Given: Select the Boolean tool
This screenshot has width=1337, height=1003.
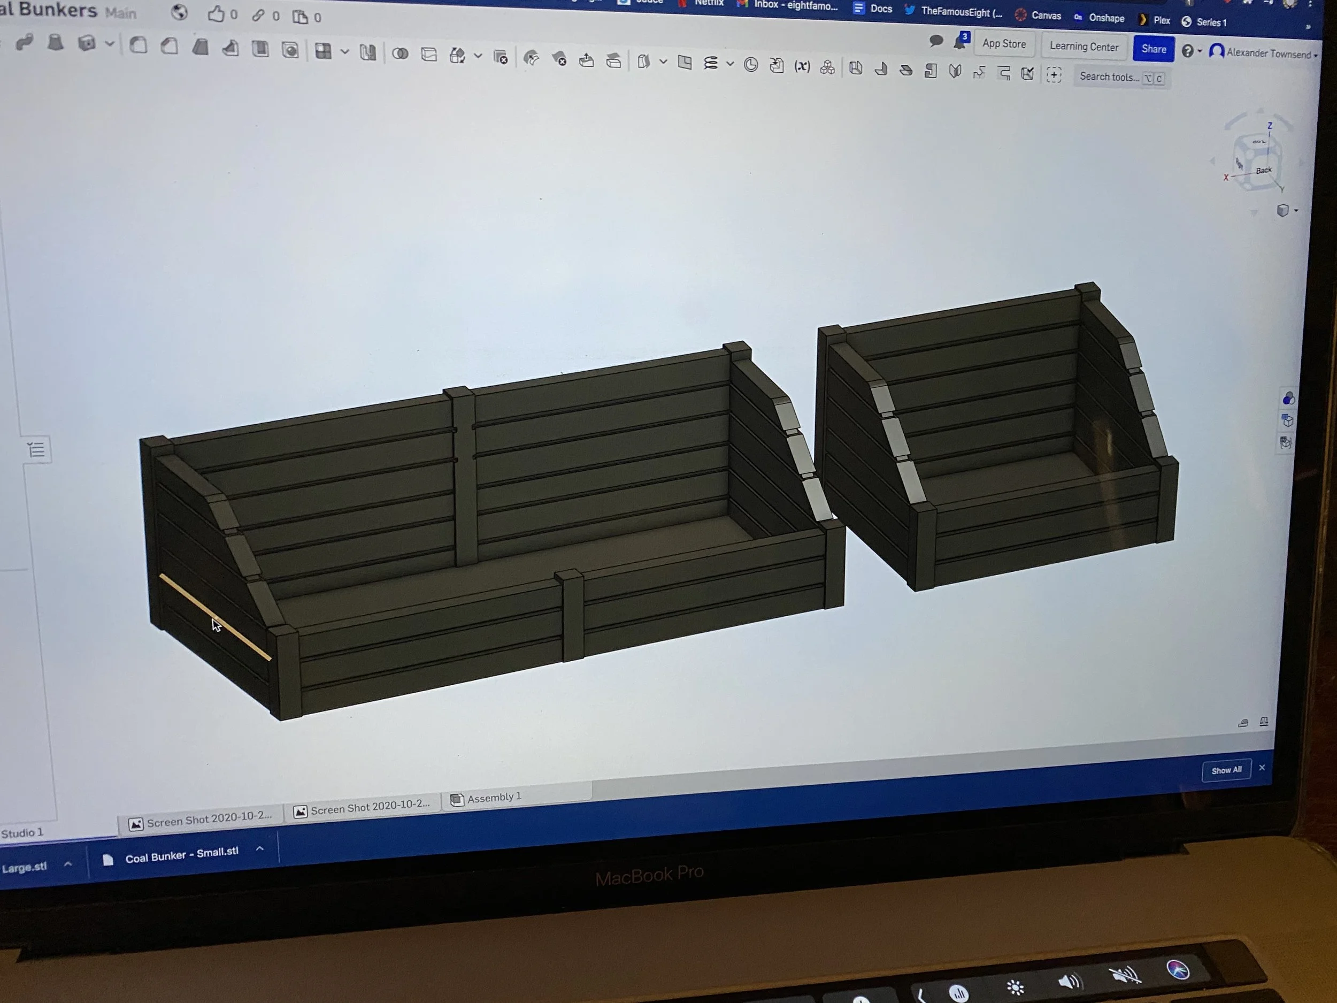Looking at the screenshot, I should tap(399, 54).
